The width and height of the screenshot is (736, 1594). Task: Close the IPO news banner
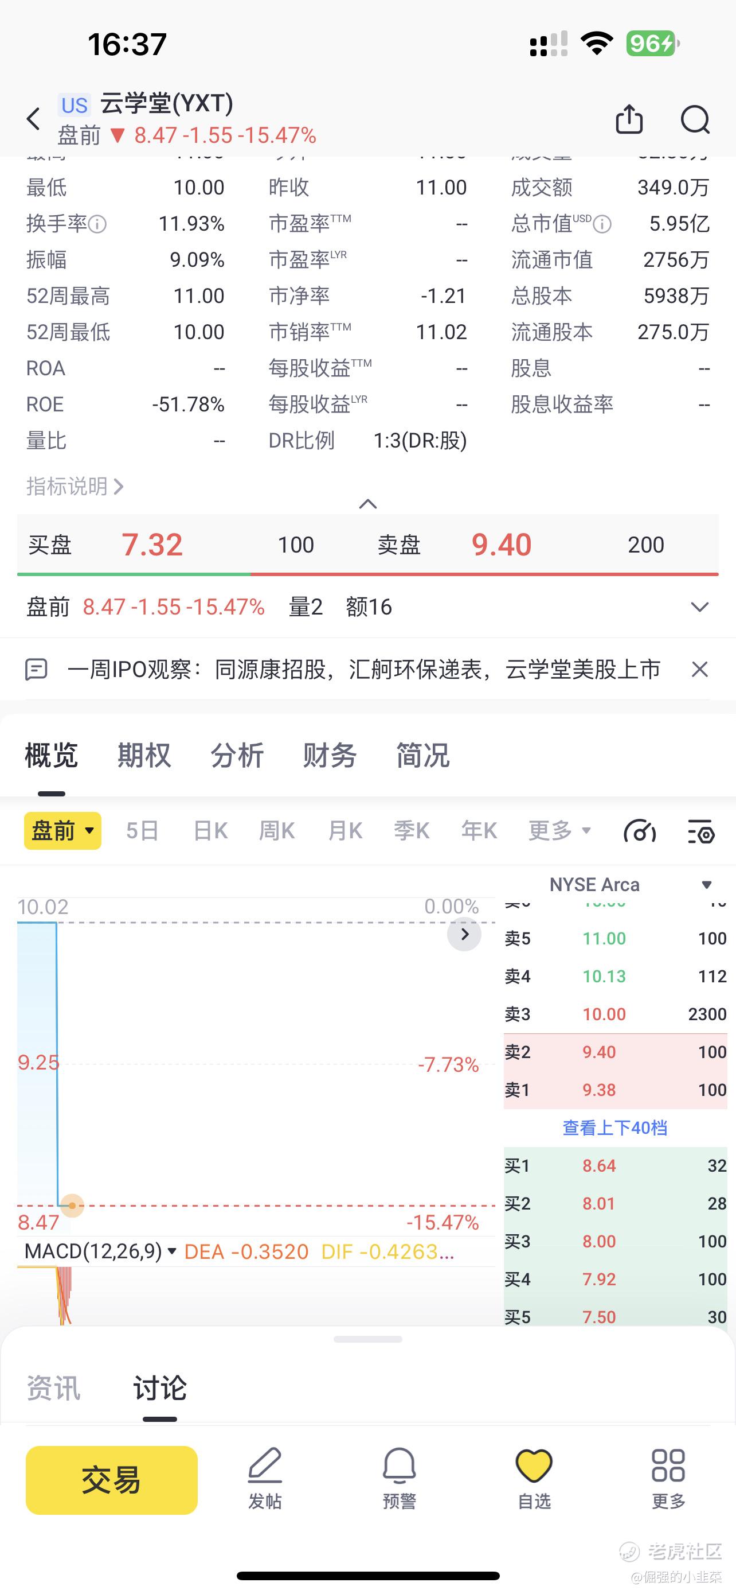point(699,669)
